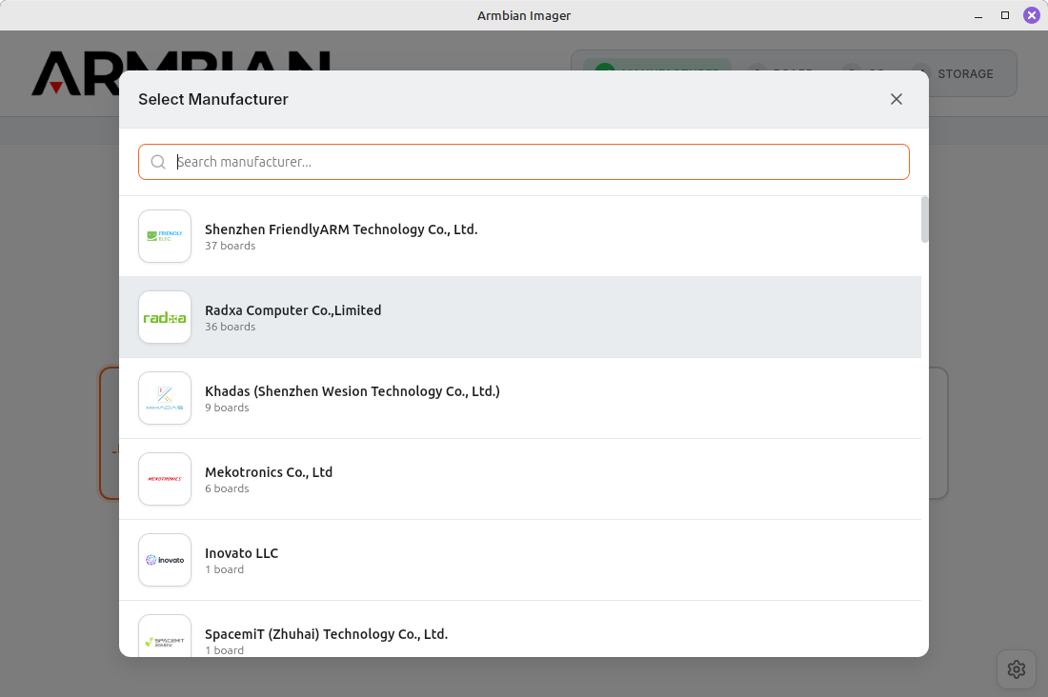Click the green Radxa logo
The height and width of the screenshot is (697, 1048).
coord(165,317)
